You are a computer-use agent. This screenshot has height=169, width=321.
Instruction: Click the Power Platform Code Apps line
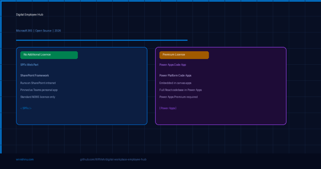coord(175,75)
